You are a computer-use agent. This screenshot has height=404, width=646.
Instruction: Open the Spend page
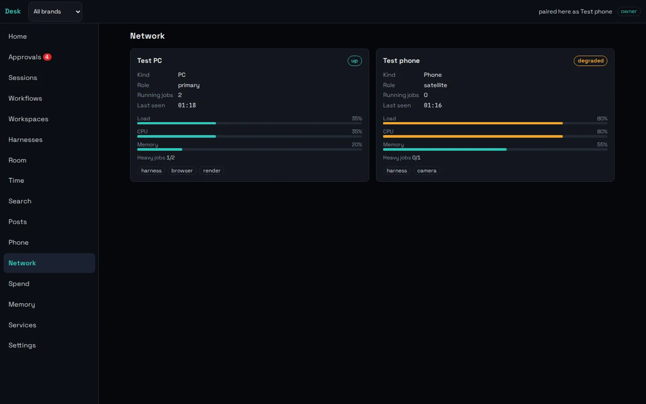coord(49,284)
